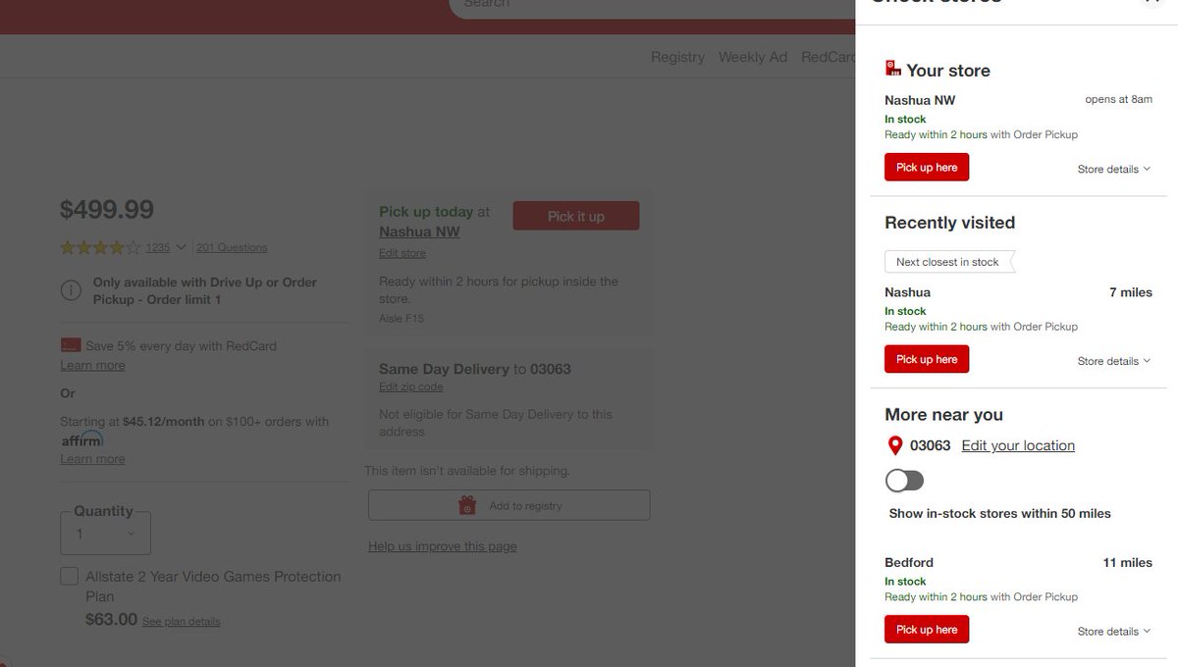Screen dimensions: 1178x667
Task: Click Help us improve this page link
Action: 442,546
